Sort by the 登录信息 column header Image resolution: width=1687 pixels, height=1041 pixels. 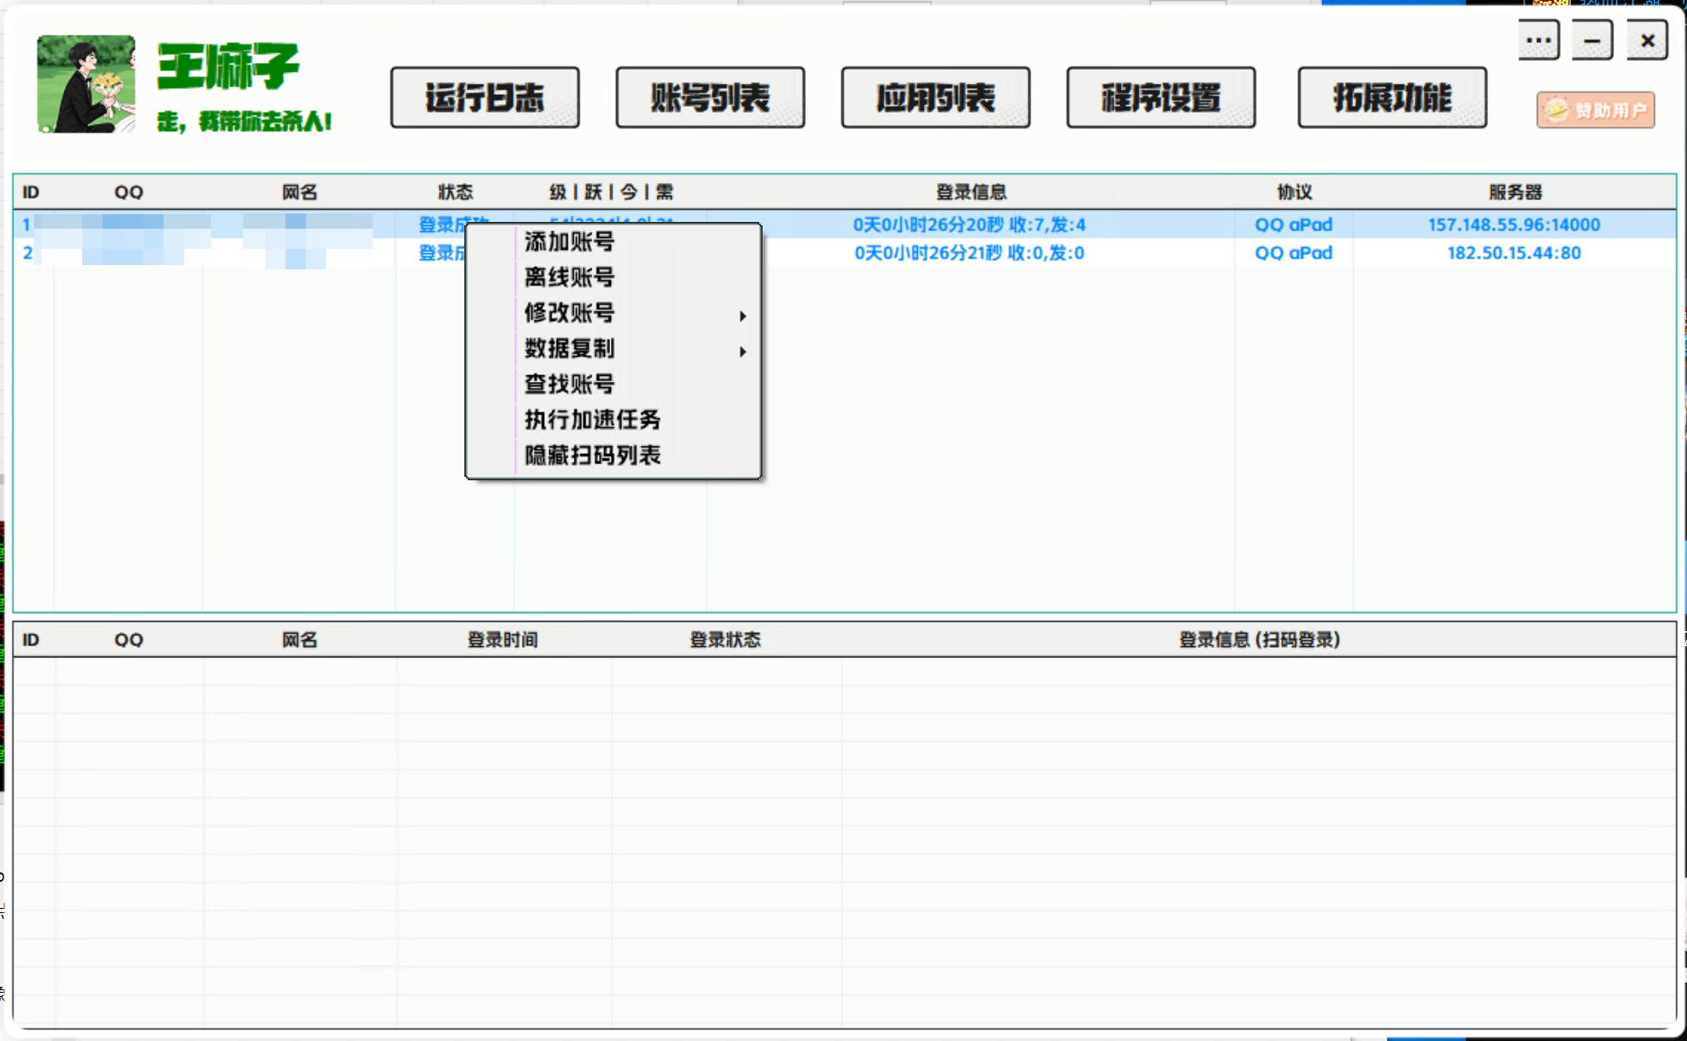[x=971, y=192]
